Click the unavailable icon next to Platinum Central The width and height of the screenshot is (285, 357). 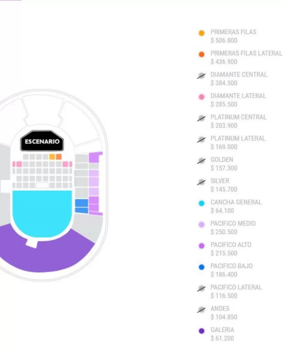[x=201, y=118]
